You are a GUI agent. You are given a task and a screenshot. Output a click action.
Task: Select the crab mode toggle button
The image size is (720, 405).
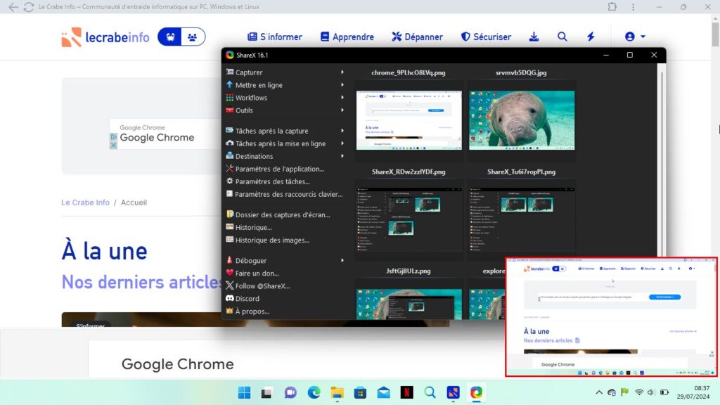point(170,37)
